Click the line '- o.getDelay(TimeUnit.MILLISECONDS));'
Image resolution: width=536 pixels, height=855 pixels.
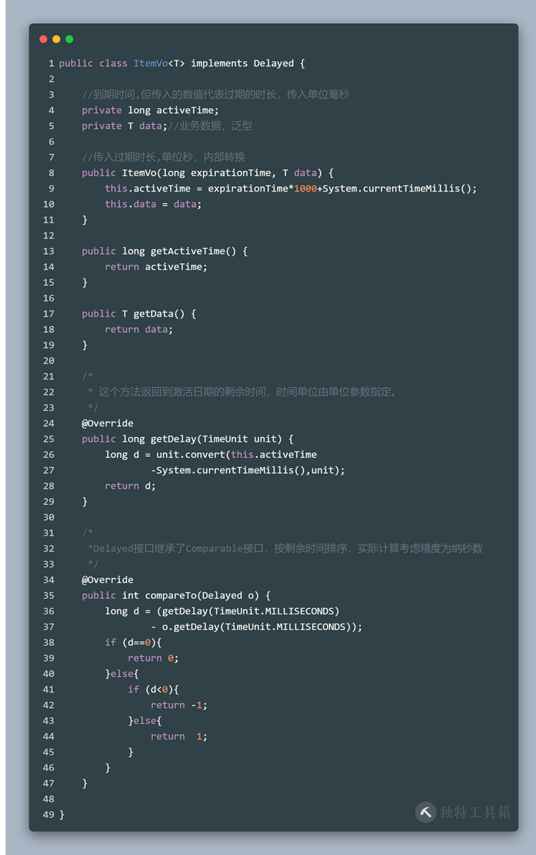pyautogui.click(x=256, y=627)
